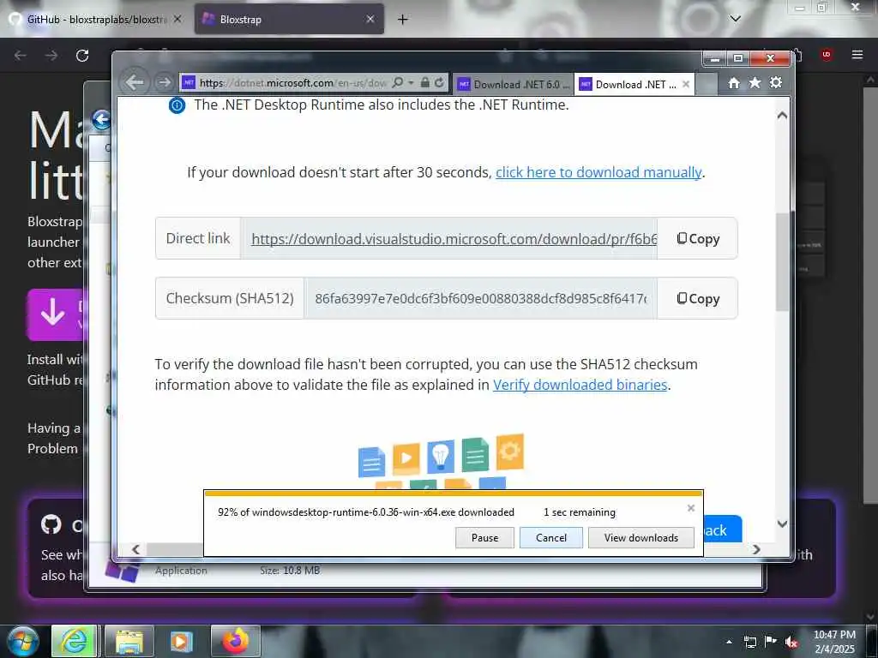The width and height of the screenshot is (878, 658).
Task: Cancel the runtime download
Action: pos(551,538)
